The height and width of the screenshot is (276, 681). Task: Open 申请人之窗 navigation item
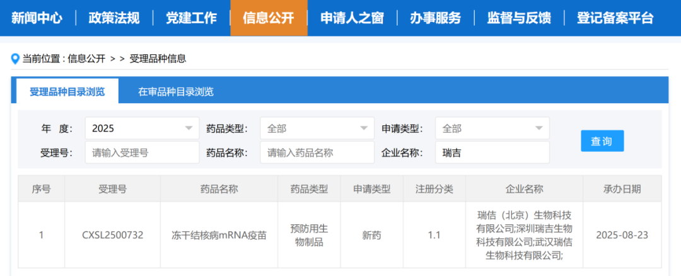click(352, 18)
